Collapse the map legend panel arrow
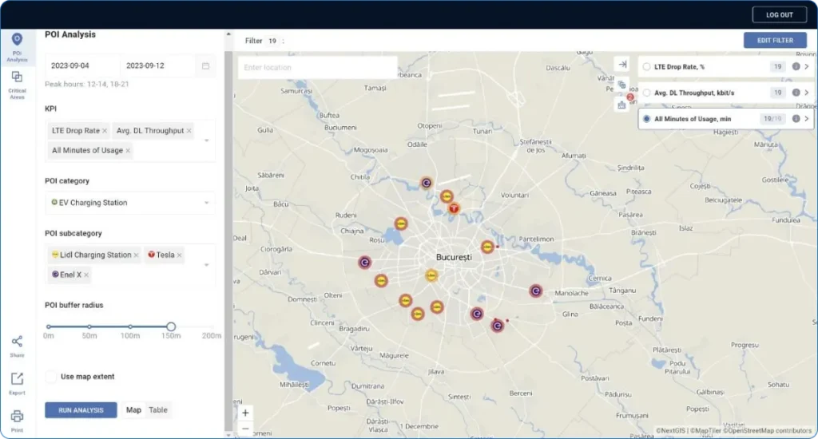 tap(621, 64)
